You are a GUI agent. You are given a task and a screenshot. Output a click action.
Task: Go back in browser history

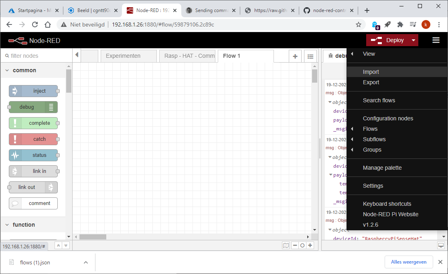coord(9,24)
